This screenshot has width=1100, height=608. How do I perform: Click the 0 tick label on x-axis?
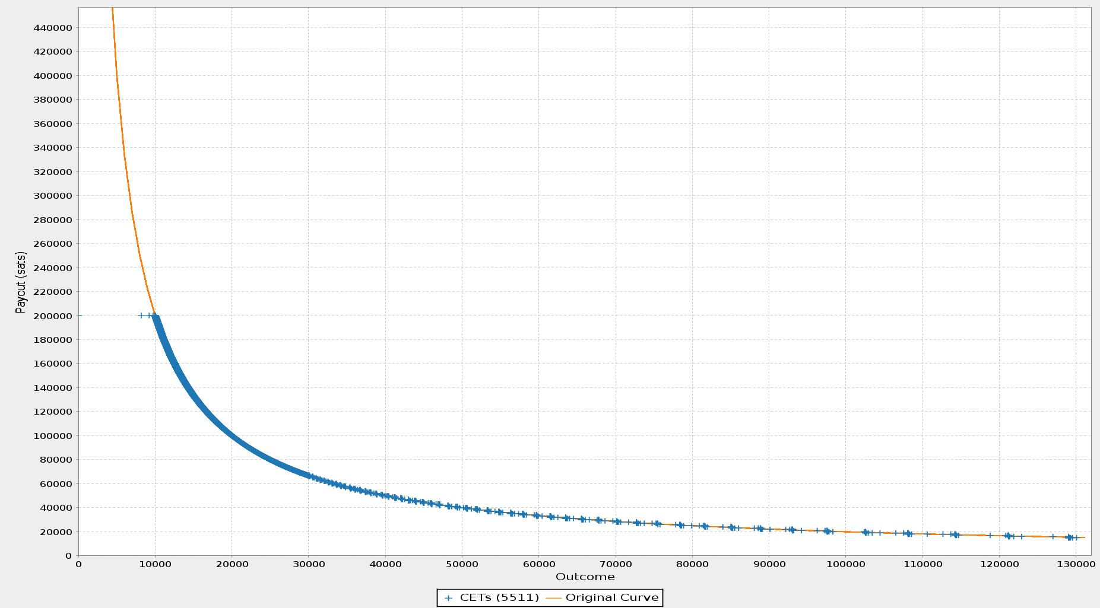pos(79,565)
